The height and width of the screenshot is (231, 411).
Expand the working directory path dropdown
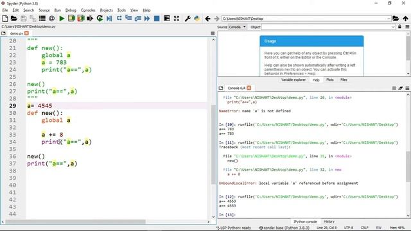[x=389, y=19]
